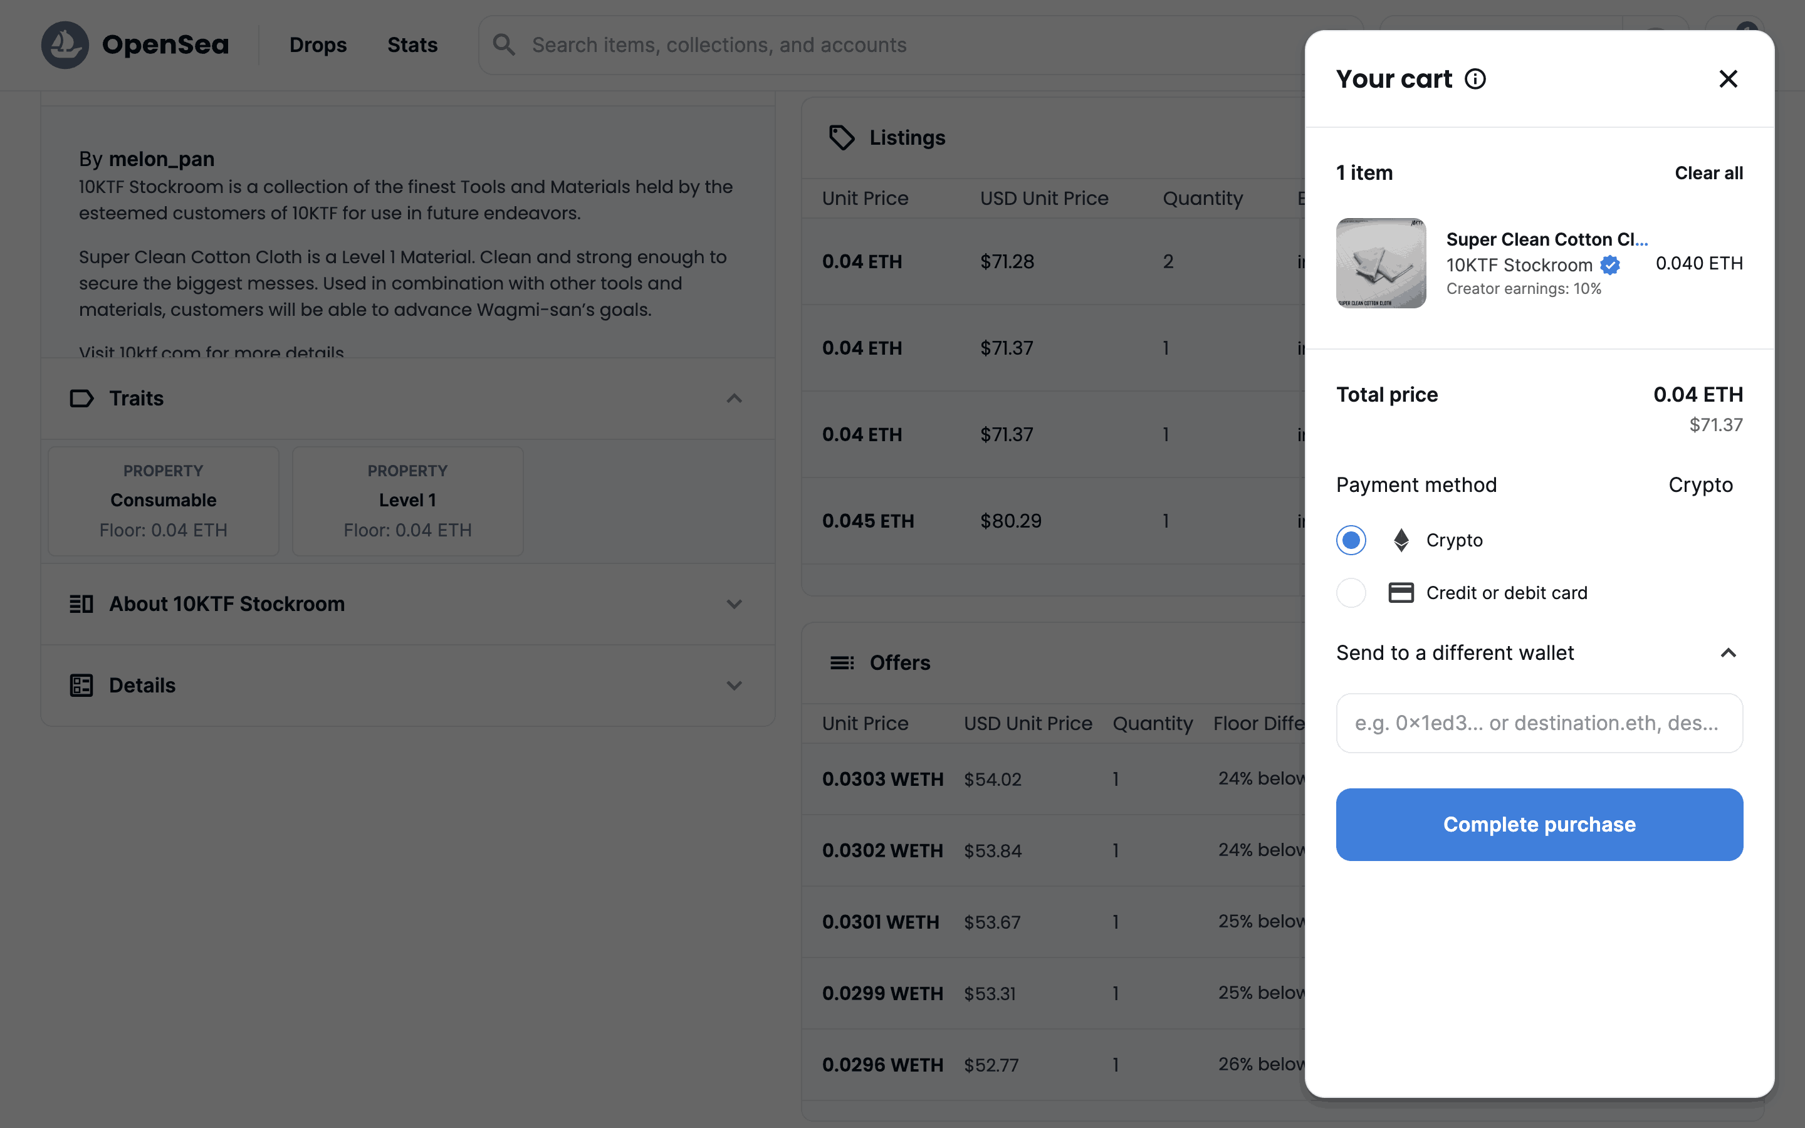Click the Ethereum diamond icon
Screen dimensions: 1805x1128
[1401, 540]
